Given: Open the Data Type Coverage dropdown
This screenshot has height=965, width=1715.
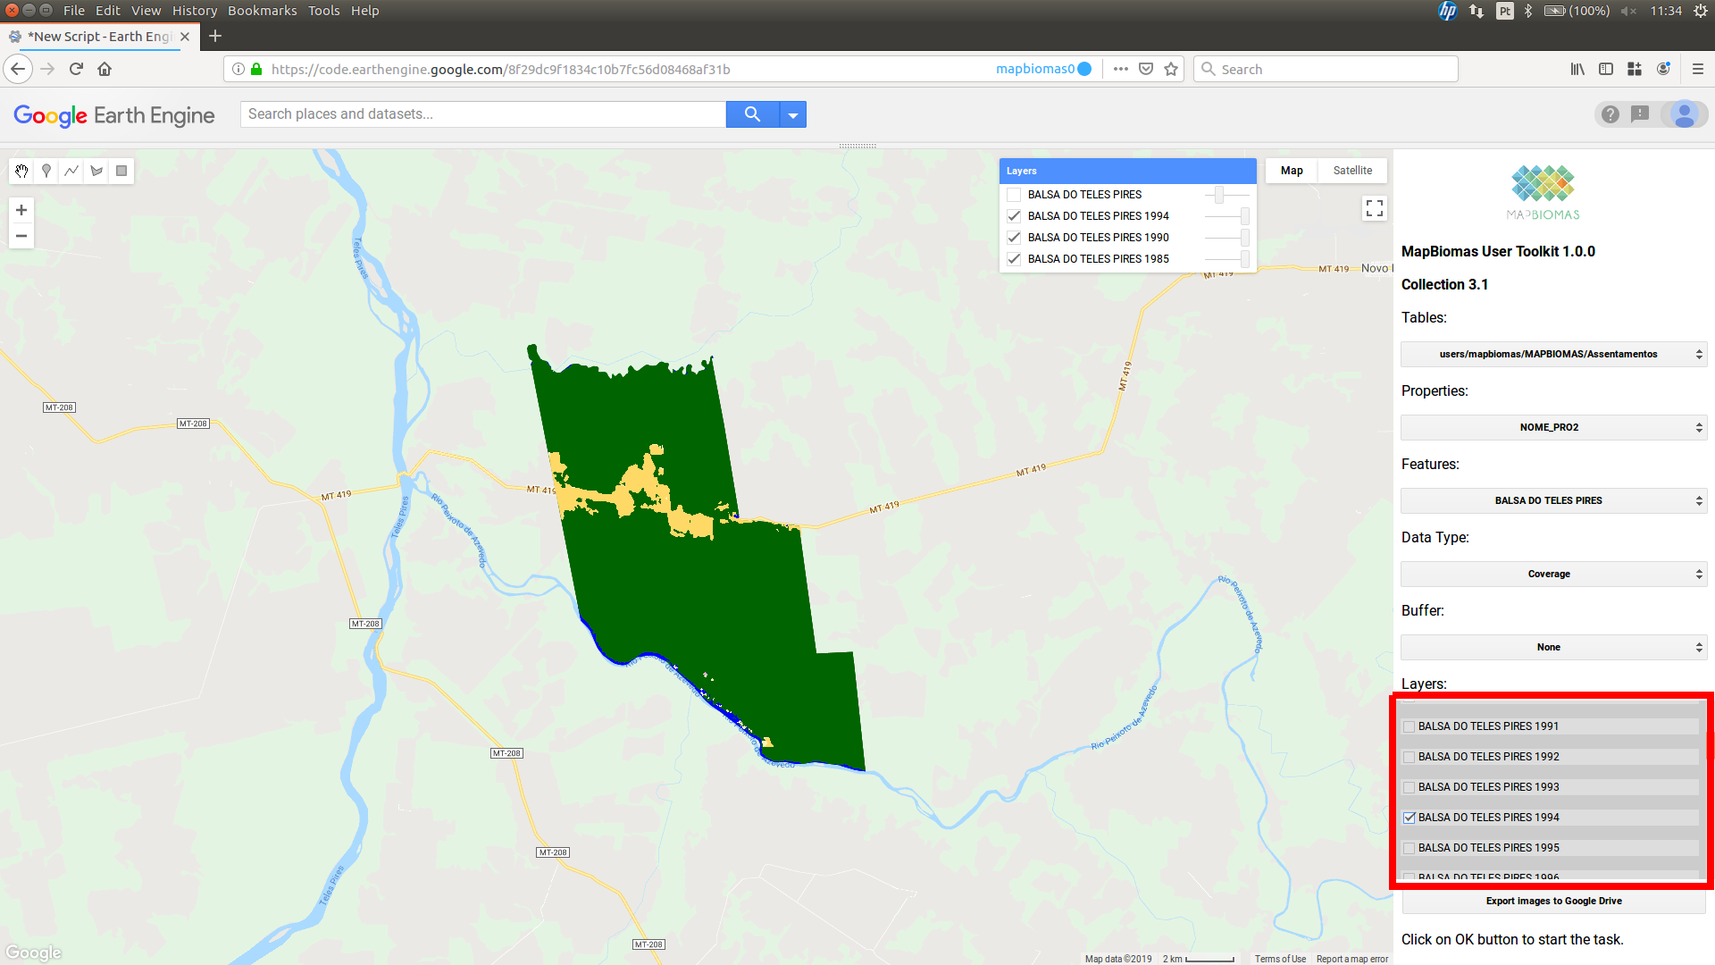Looking at the screenshot, I should (x=1552, y=575).
